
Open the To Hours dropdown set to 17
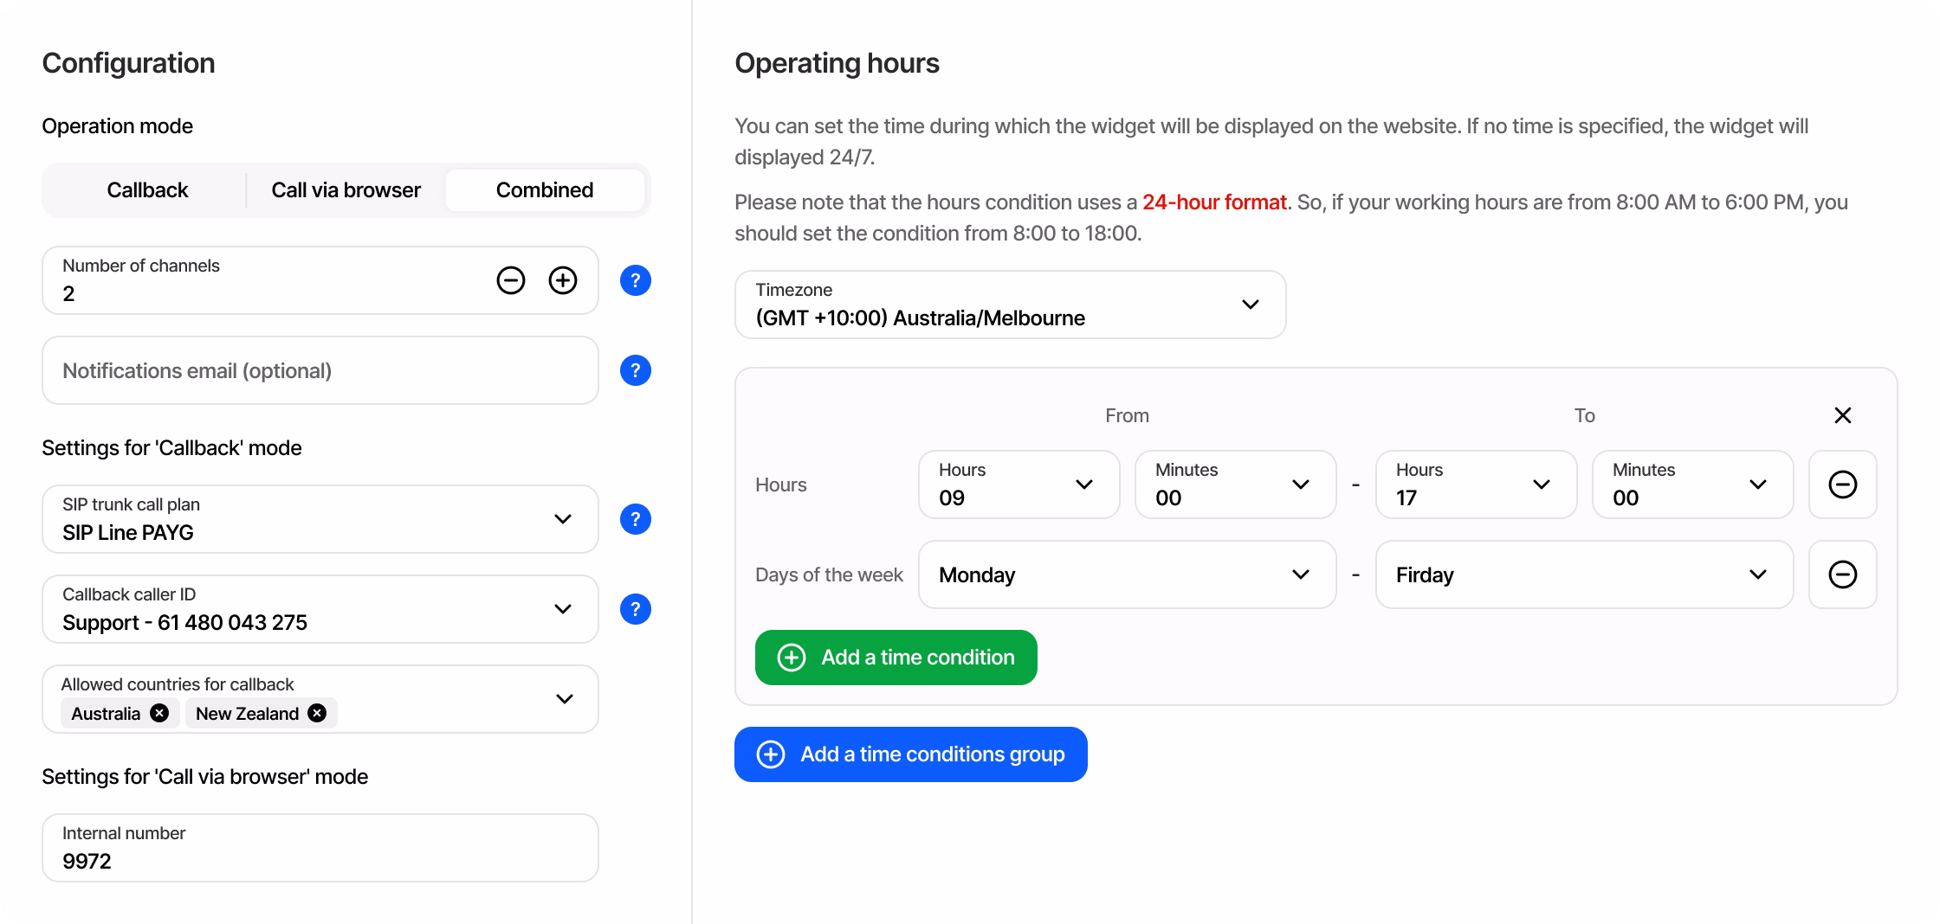pos(1477,484)
